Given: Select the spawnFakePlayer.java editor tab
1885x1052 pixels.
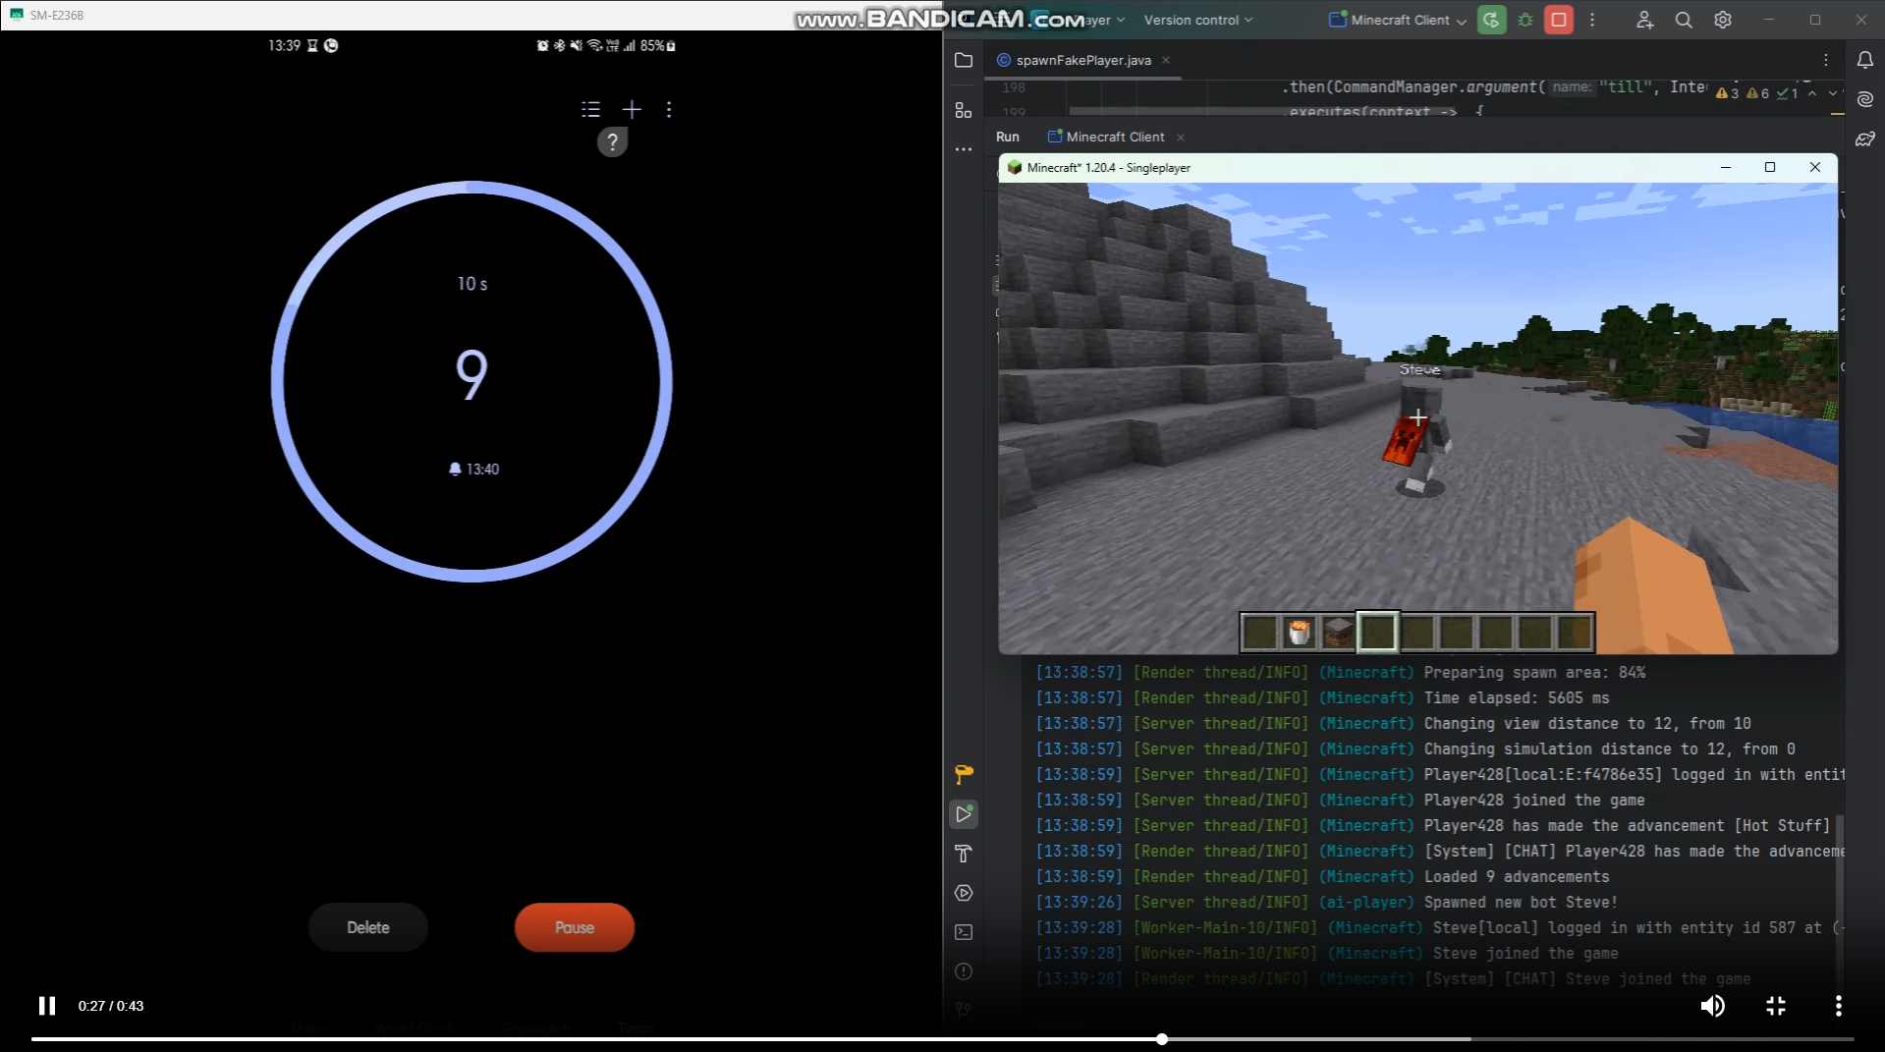Looking at the screenshot, I should point(1082,60).
